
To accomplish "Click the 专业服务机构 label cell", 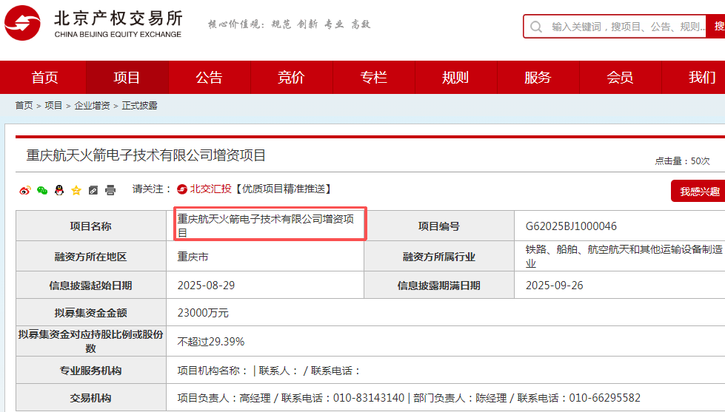I will 91,371.
